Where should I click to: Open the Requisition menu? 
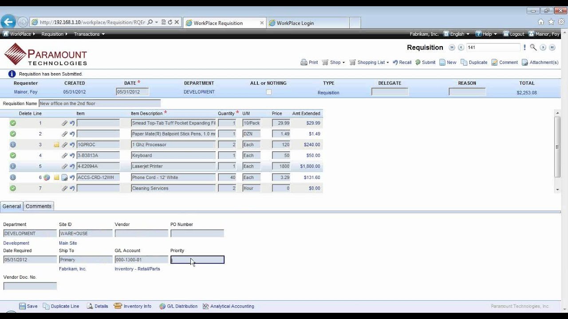click(54, 34)
